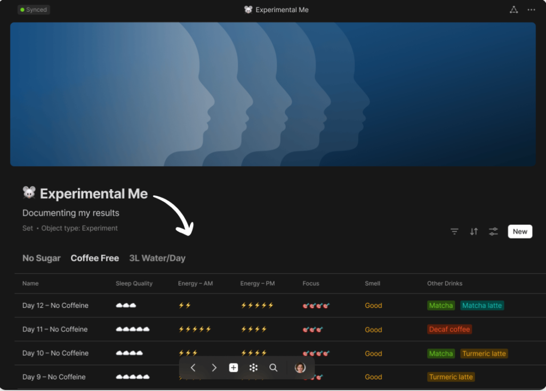Click Turmeric latte tag in Day 10 row

click(484, 353)
